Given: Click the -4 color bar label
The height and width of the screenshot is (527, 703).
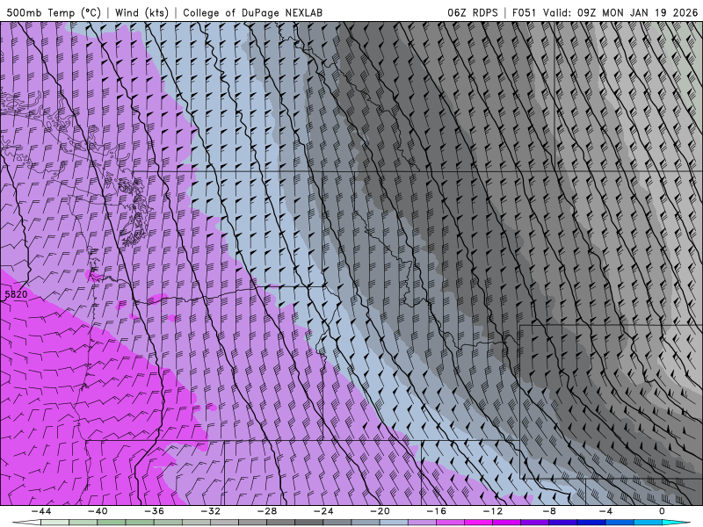Looking at the screenshot, I should coord(605,511).
